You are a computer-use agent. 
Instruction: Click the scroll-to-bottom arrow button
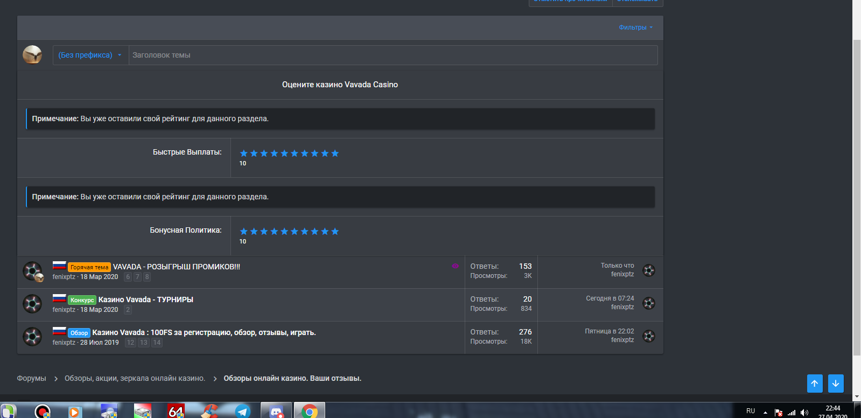click(836, 384)
